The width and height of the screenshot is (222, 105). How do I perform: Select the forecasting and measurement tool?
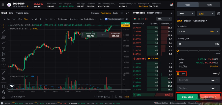click(x=4, y=60)
